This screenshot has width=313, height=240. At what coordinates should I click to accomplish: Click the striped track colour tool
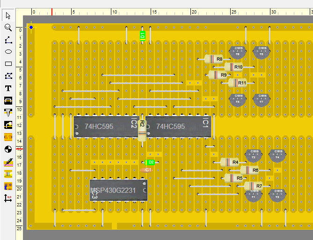tap(8, 174)
